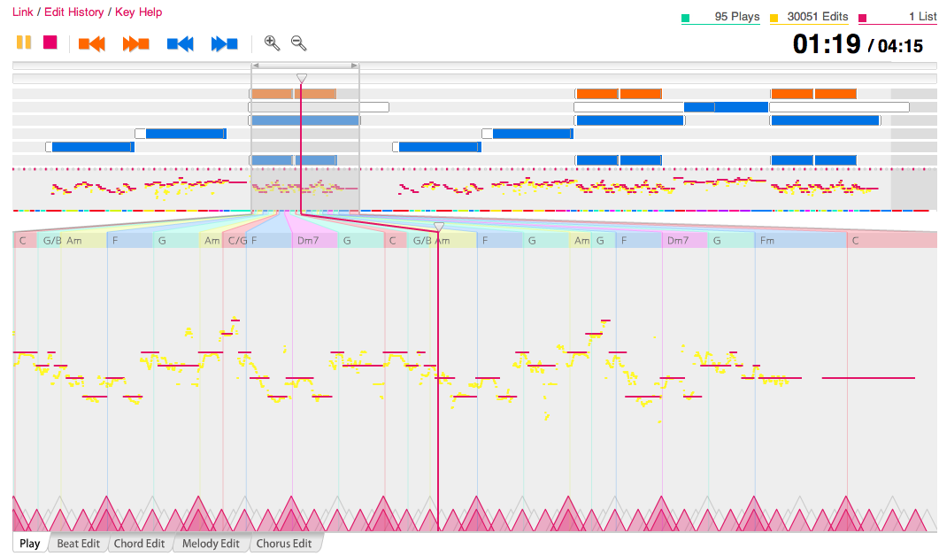
Task: Switch to the Chord Edit tab
Action: [x=139, y=544]
